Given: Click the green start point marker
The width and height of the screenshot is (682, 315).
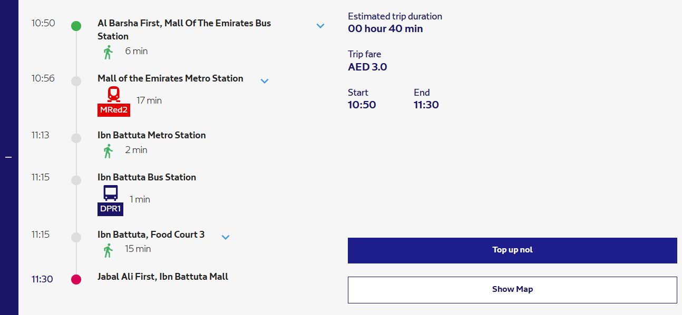Looking at the screenshot, I should coord(76,26).
